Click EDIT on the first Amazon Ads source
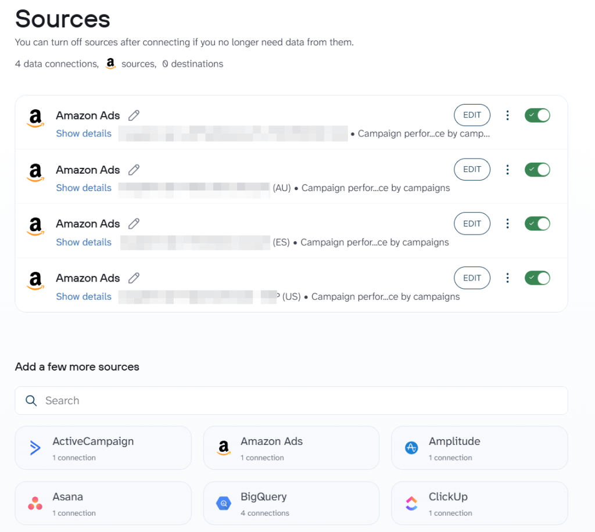 pos(472,115)
